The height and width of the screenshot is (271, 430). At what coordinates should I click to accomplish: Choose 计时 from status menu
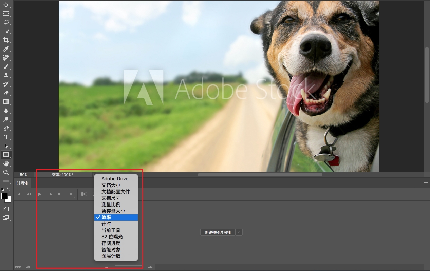click(116, 224)
